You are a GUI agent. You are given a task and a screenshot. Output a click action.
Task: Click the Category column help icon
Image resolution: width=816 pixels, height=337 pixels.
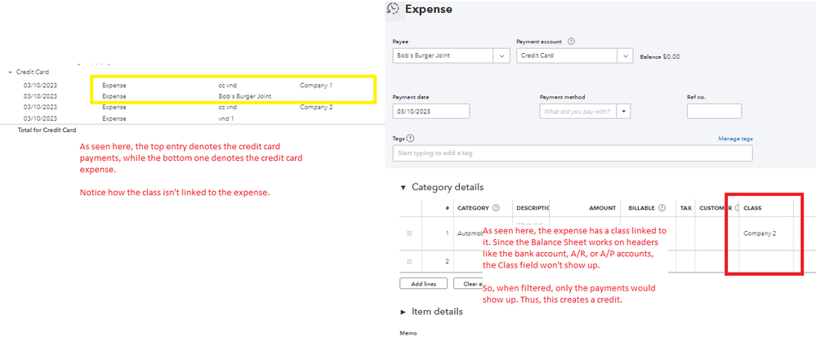[496, 208]
